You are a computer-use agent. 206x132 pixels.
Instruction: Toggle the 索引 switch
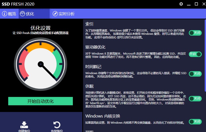pyautogui.click(x=195, y=33)
